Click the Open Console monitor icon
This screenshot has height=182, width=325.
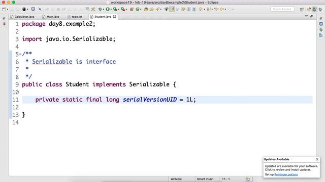[33, 9]
